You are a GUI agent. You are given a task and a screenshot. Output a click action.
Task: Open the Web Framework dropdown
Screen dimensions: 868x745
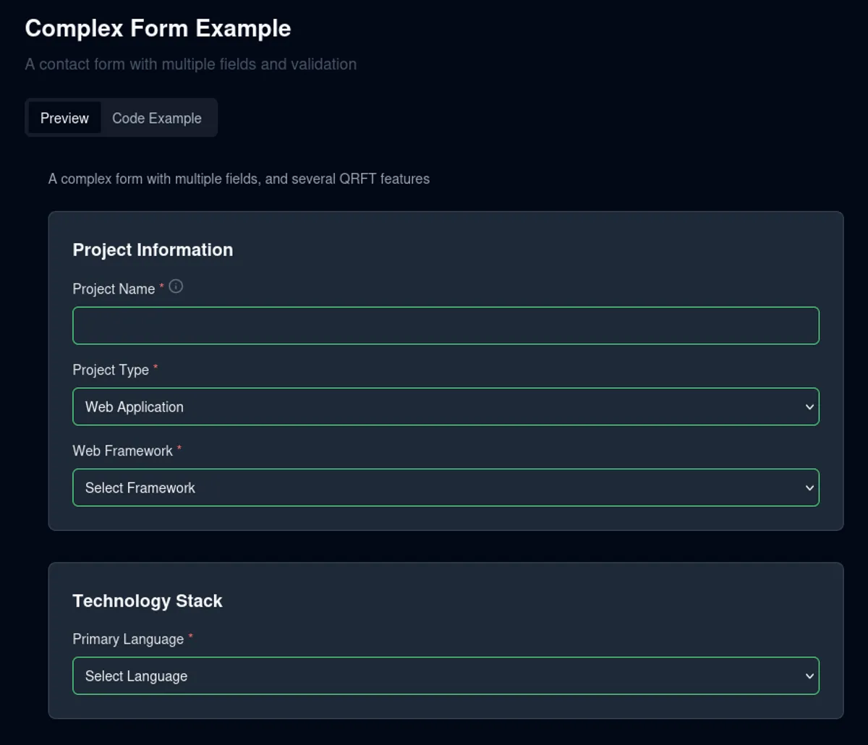pyautogui.click(x=445, y=488)
